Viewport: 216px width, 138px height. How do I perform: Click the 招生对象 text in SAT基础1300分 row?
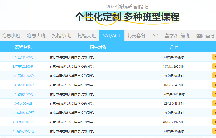click(72, 67)
